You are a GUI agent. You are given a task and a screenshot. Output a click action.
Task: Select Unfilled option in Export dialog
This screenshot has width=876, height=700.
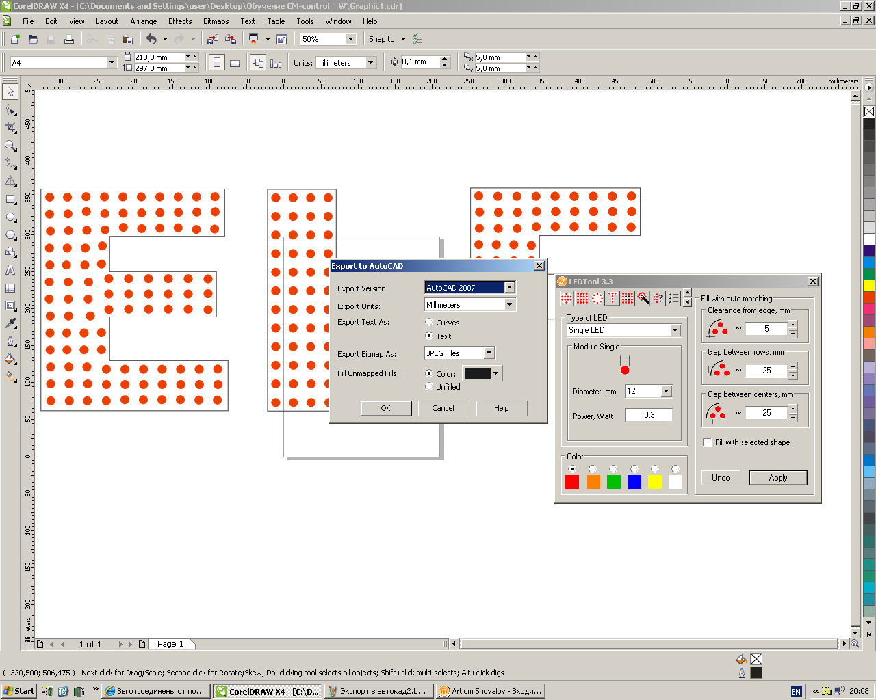pos(429,386)
